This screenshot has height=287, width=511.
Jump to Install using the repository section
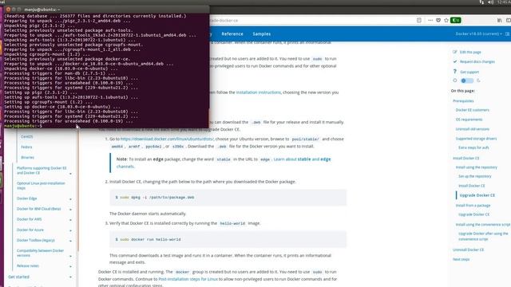(477, 167)
